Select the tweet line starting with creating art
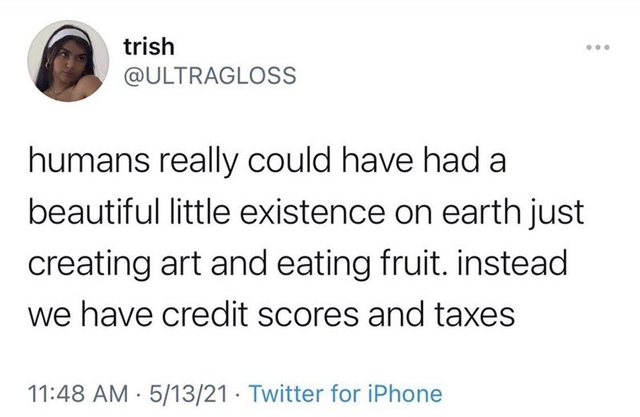The height and width of the screenshot is (417, 640). pyautogui.click(x=298, y=264)
